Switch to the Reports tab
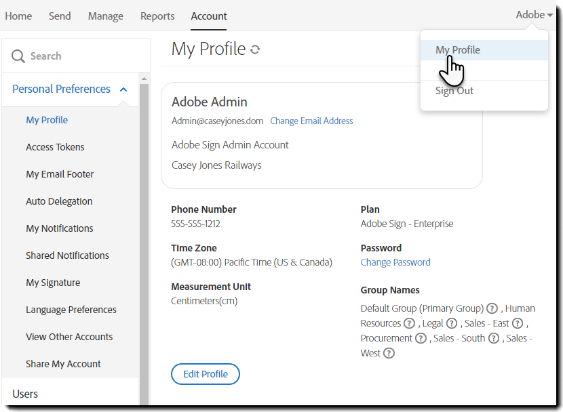 point(157,16)
